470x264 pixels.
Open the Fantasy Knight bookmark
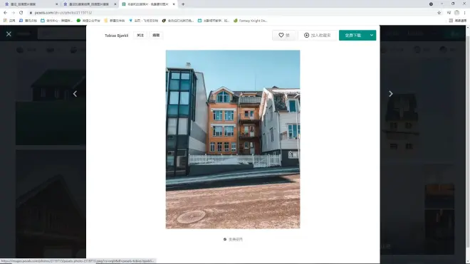click(250, 21)
